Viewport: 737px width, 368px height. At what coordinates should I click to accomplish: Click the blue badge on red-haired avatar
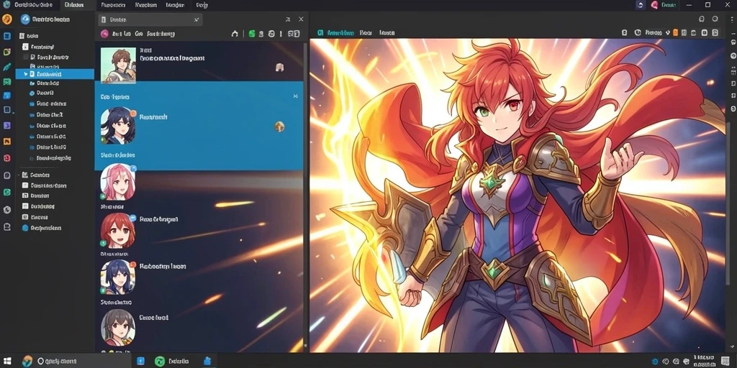point(132,218)
